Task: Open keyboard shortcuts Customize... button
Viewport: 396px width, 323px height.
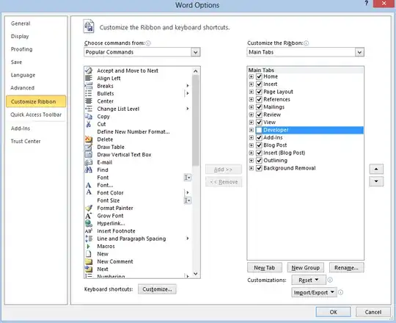Action: 157,289
